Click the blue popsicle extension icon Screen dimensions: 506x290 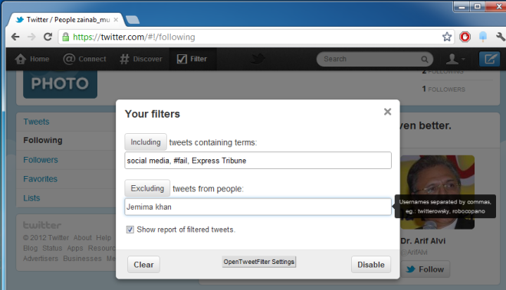pyautogui.click(x=483, y=37)
